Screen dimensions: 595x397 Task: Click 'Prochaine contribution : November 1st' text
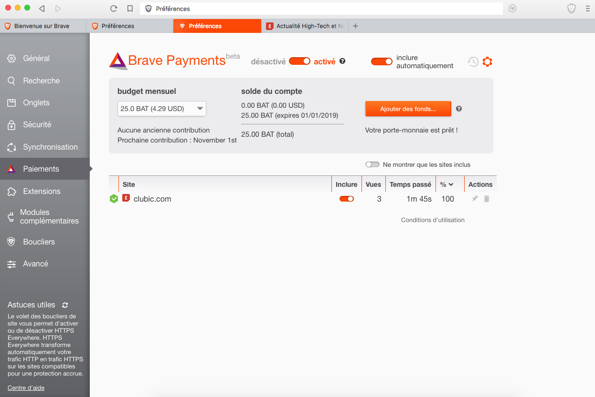pyautogui.click(x=177, y=140)
